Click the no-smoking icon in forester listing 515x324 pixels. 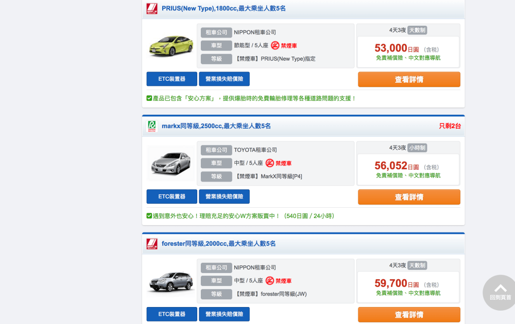[269, 281]
